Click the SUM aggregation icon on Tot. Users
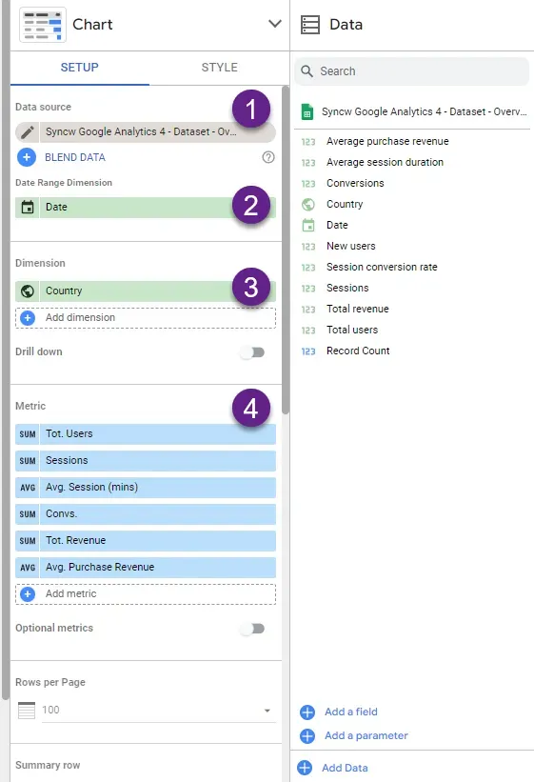The height and width of the screenshot is (782, 534). pyautogui.click(x=28, y=434)
